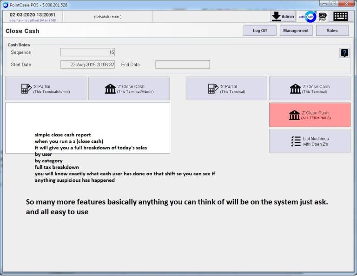The image size is (357, 276).
Task: Click the white report output panel
Action: tap(87, 117)
